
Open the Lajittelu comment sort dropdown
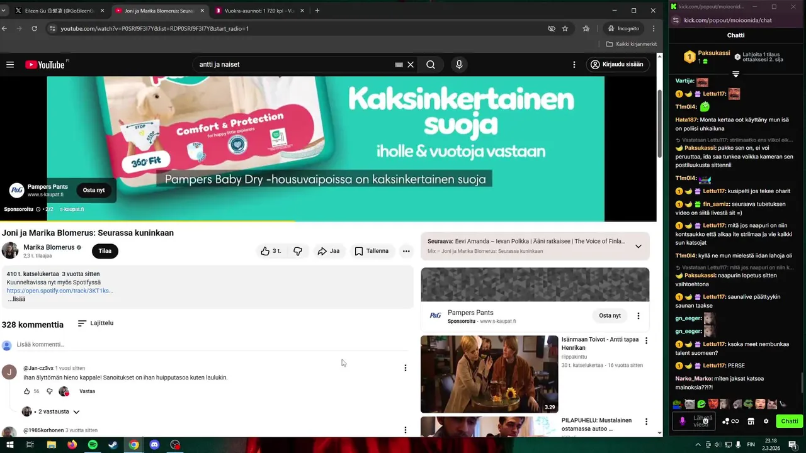96,323
